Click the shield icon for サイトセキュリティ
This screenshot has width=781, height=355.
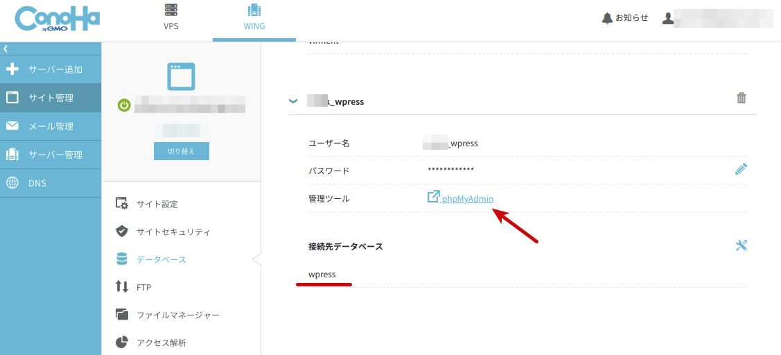[122, 232]
